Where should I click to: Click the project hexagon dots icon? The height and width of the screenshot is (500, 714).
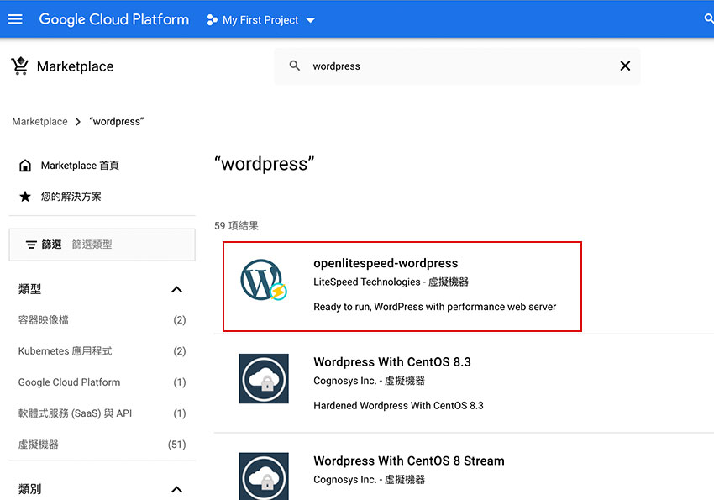(x=212, y=20)
